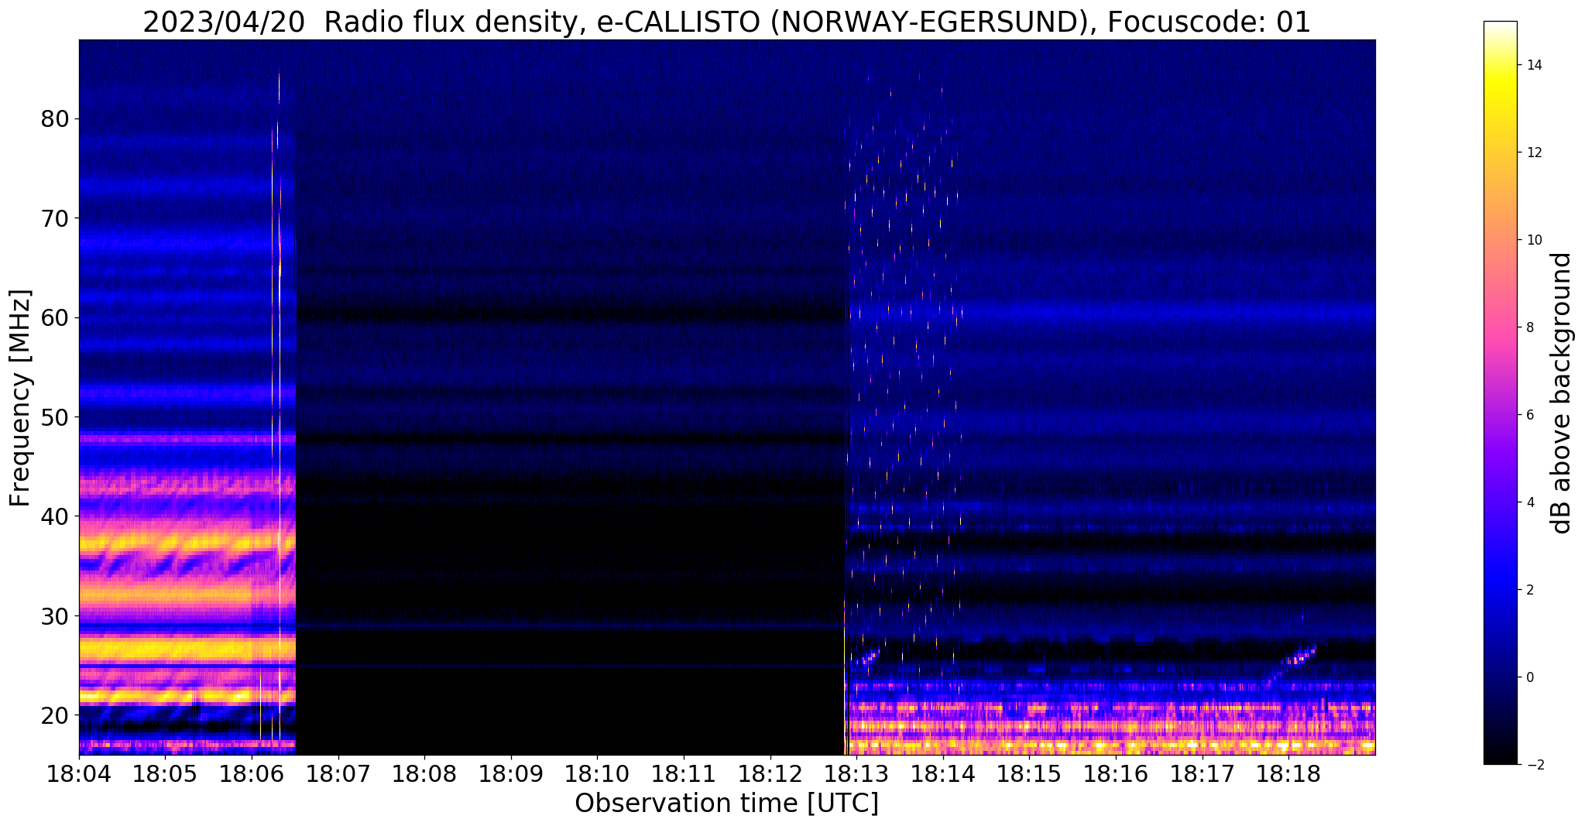Click the 'Frequency [MHz]' axis label
Screen dimensions: 1585x826
(x=21, y=398)
